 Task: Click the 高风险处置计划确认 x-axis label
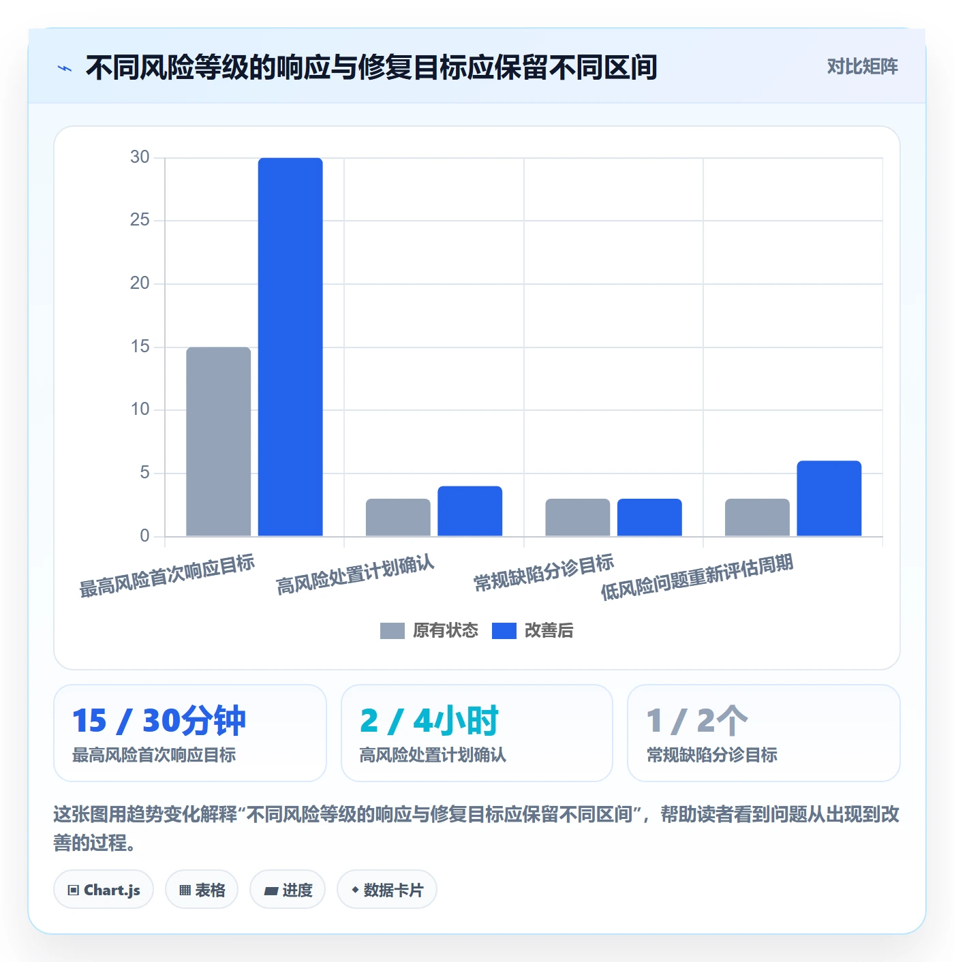pos(355,574)
